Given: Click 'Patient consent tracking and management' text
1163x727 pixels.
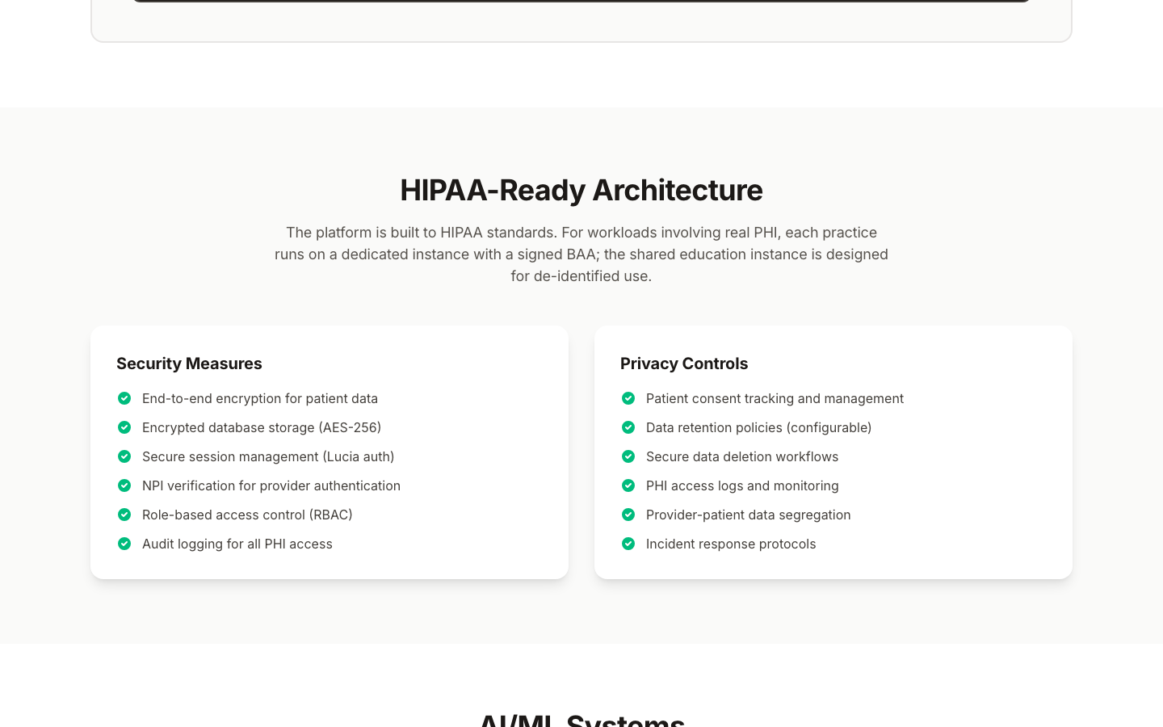Looking at the screenshot, I should pyautogui.click(x=775, y=398).
